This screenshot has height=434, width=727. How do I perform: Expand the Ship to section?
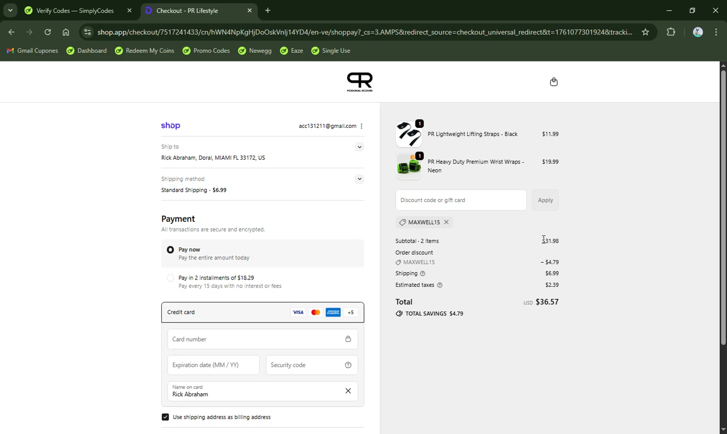[x=359, y=147]
